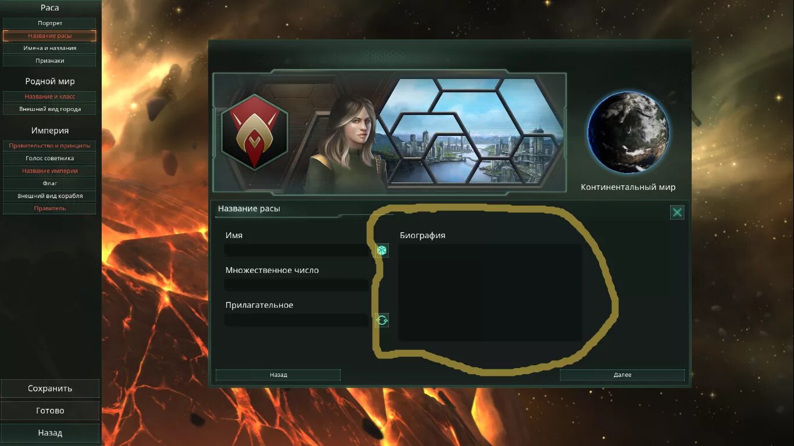Open Название и класс entry

[x=50, y=96]
